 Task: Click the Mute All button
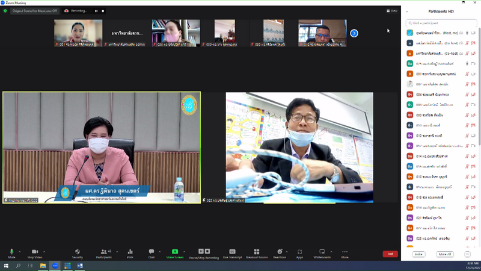(445, 254)
